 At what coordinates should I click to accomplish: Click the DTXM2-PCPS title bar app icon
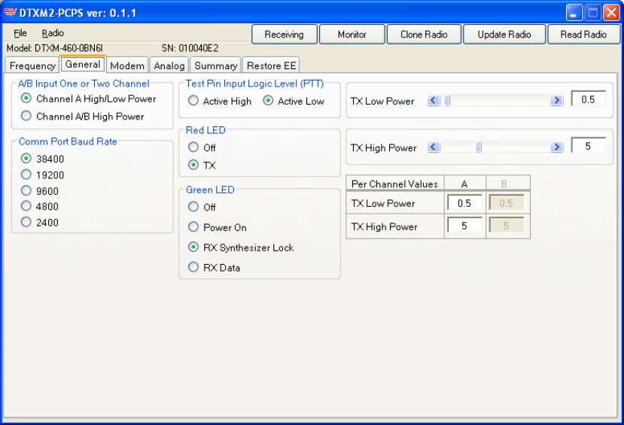click(x=10, y=12)
